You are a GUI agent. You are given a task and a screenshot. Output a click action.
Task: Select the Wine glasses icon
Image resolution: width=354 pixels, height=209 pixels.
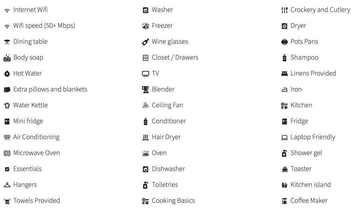[x=145, y=41]
